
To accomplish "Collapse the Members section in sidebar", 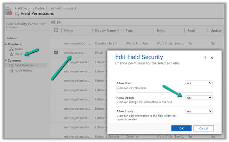I will (6, 44).
